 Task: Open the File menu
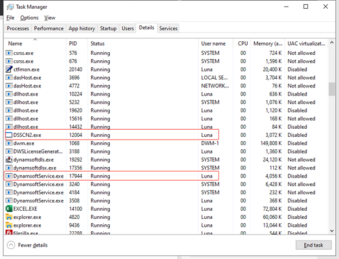[10, 18]
